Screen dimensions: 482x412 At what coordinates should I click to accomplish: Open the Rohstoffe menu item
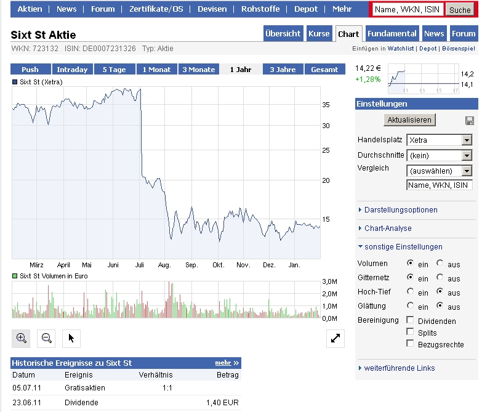coord(260,9)
